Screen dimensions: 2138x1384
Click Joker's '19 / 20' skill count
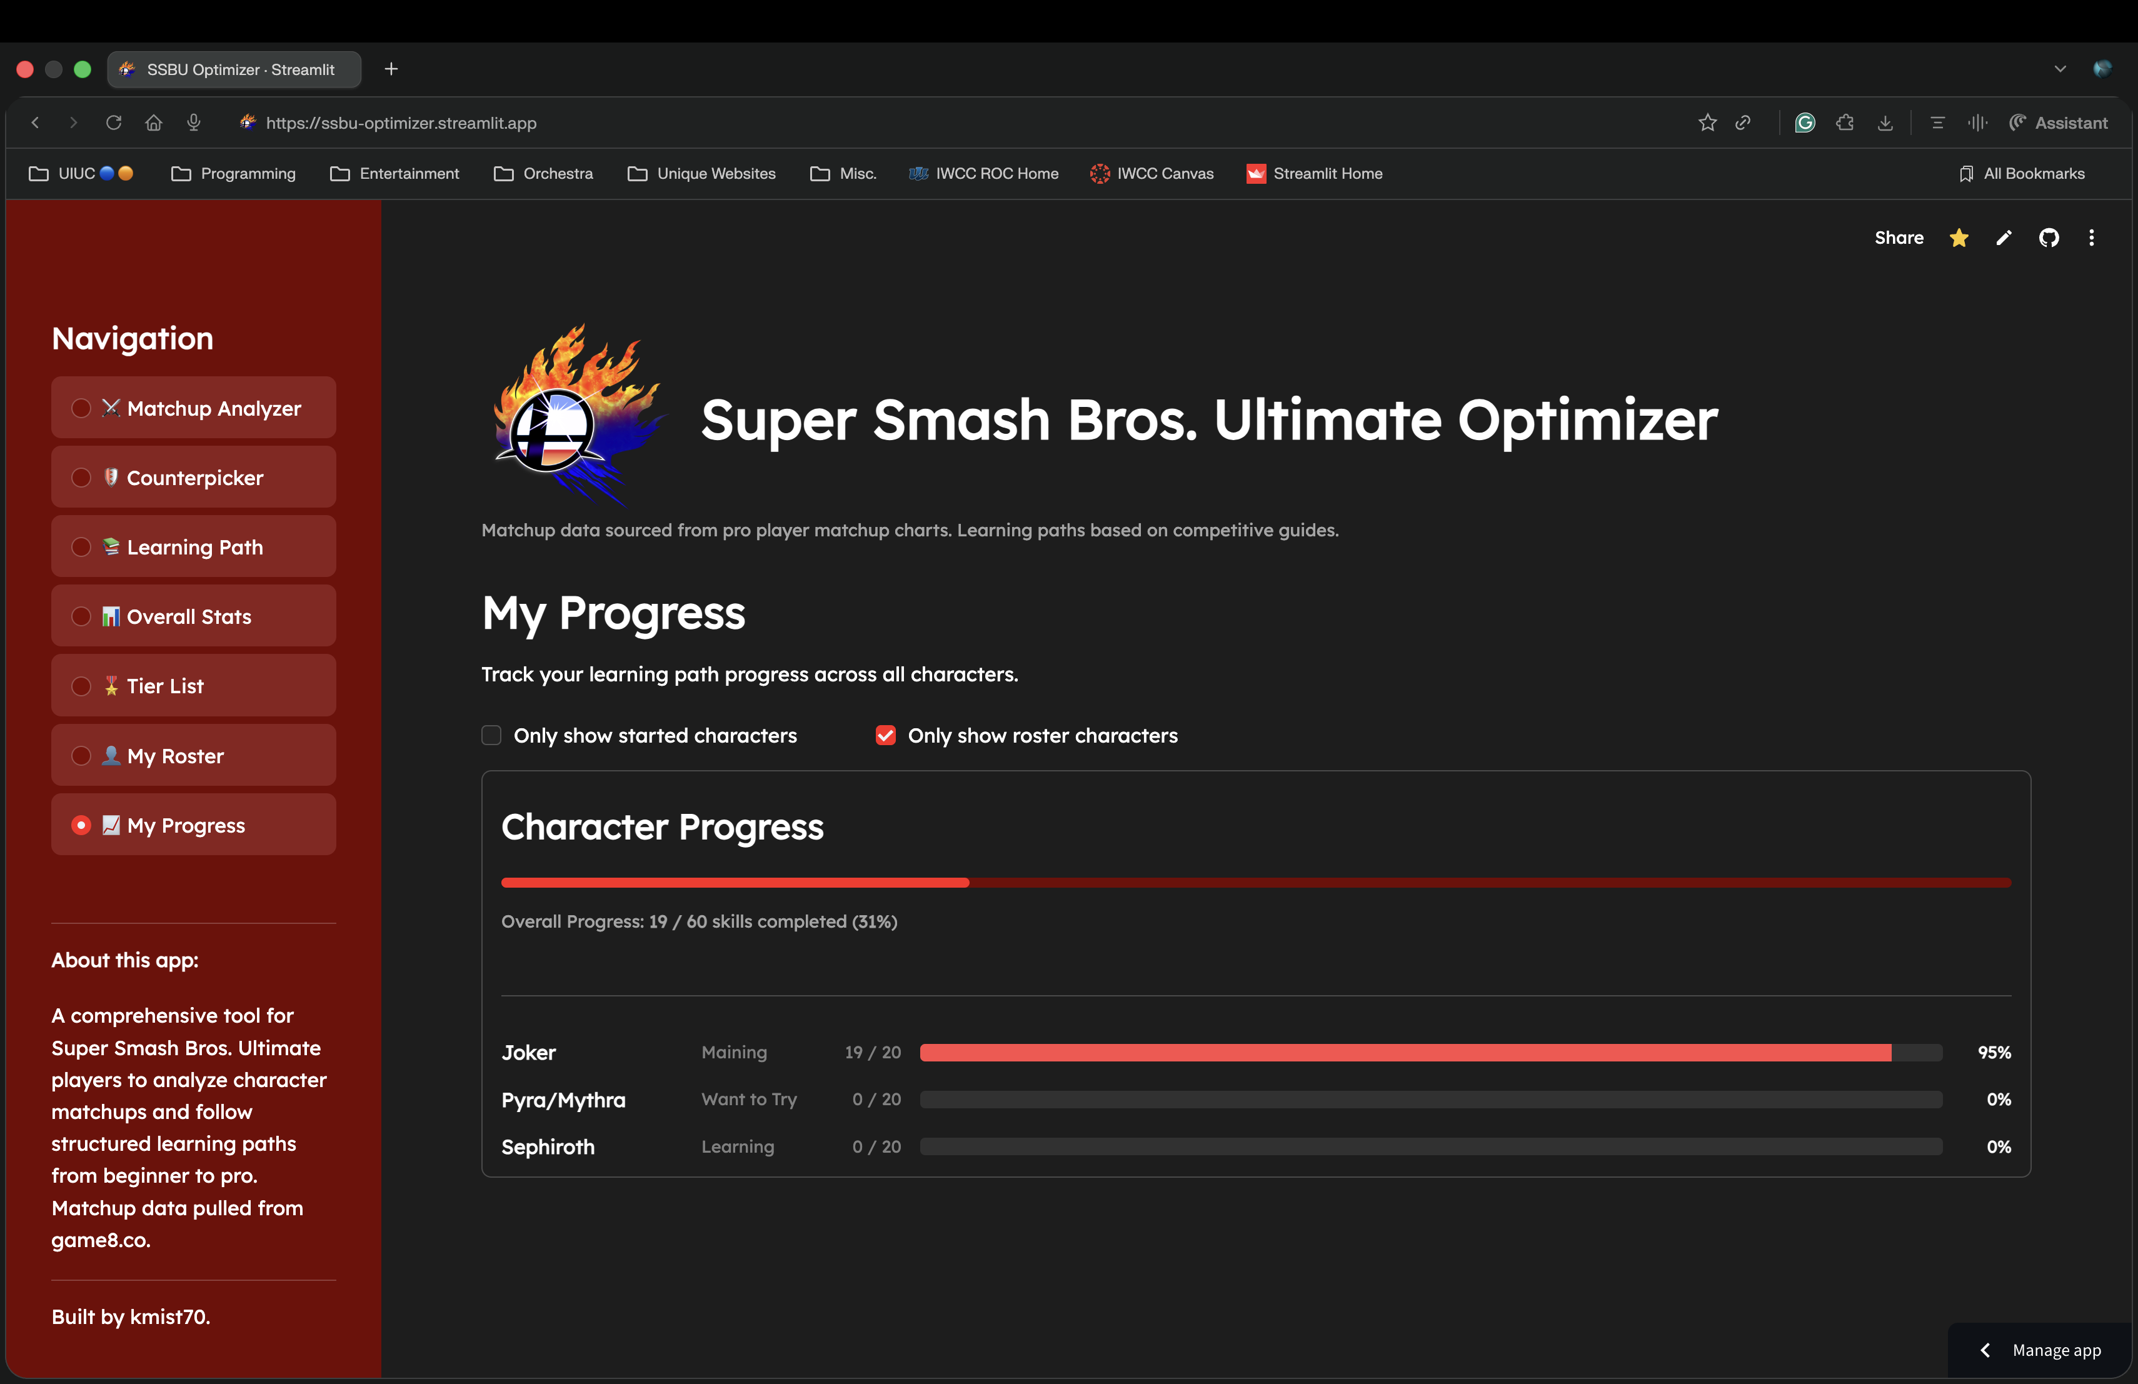tap(872, 1053)
